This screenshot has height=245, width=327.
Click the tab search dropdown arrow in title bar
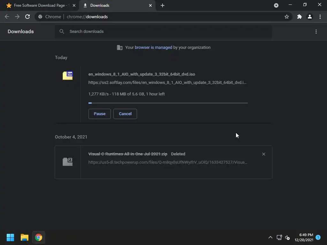click(x=276, y=5)
